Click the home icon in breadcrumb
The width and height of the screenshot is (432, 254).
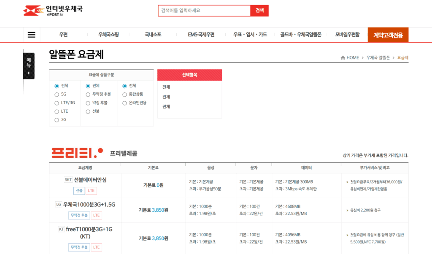click(343, 57)
